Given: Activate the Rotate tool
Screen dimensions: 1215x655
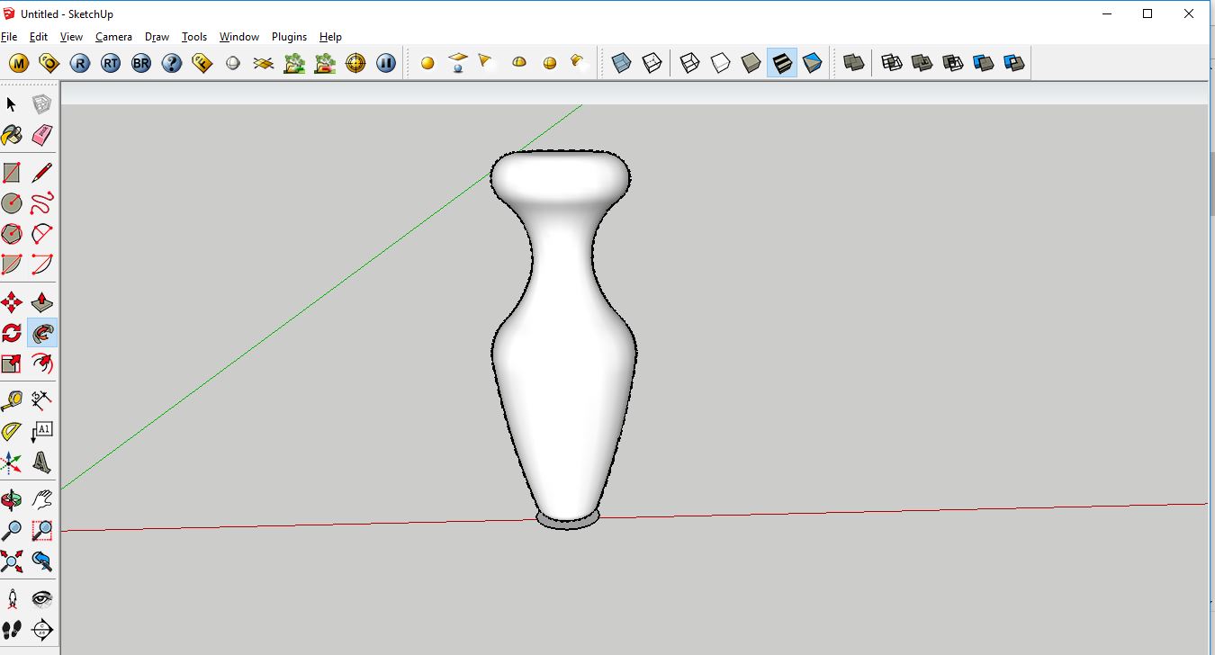Looking at the screenshot, I should (12, 333).
